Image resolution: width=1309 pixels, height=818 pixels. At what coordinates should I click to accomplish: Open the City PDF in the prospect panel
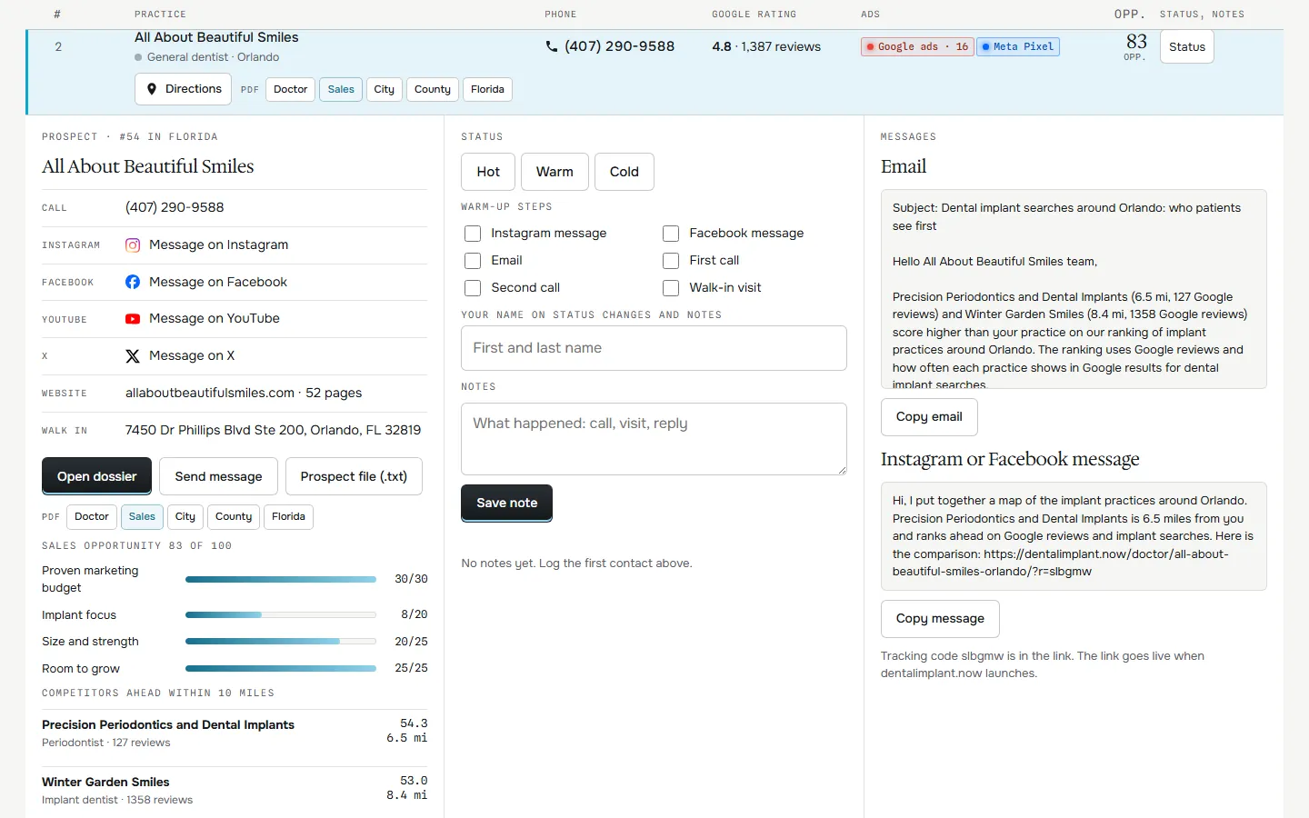click(x=185, y=516)
